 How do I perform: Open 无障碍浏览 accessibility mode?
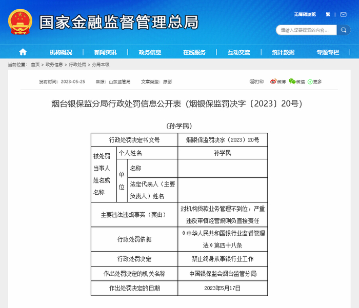coord(305,14)
